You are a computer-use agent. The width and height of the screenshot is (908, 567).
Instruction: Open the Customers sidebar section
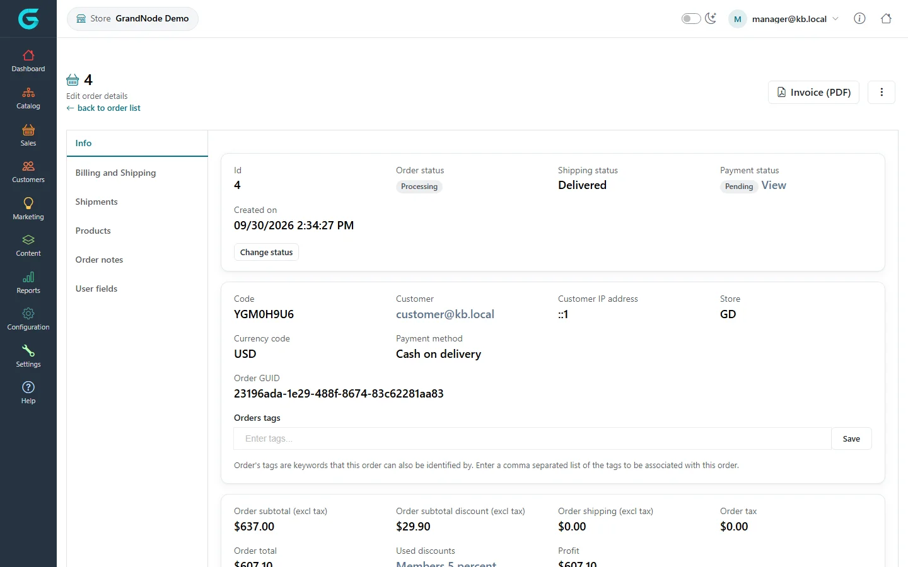[28, 172]
